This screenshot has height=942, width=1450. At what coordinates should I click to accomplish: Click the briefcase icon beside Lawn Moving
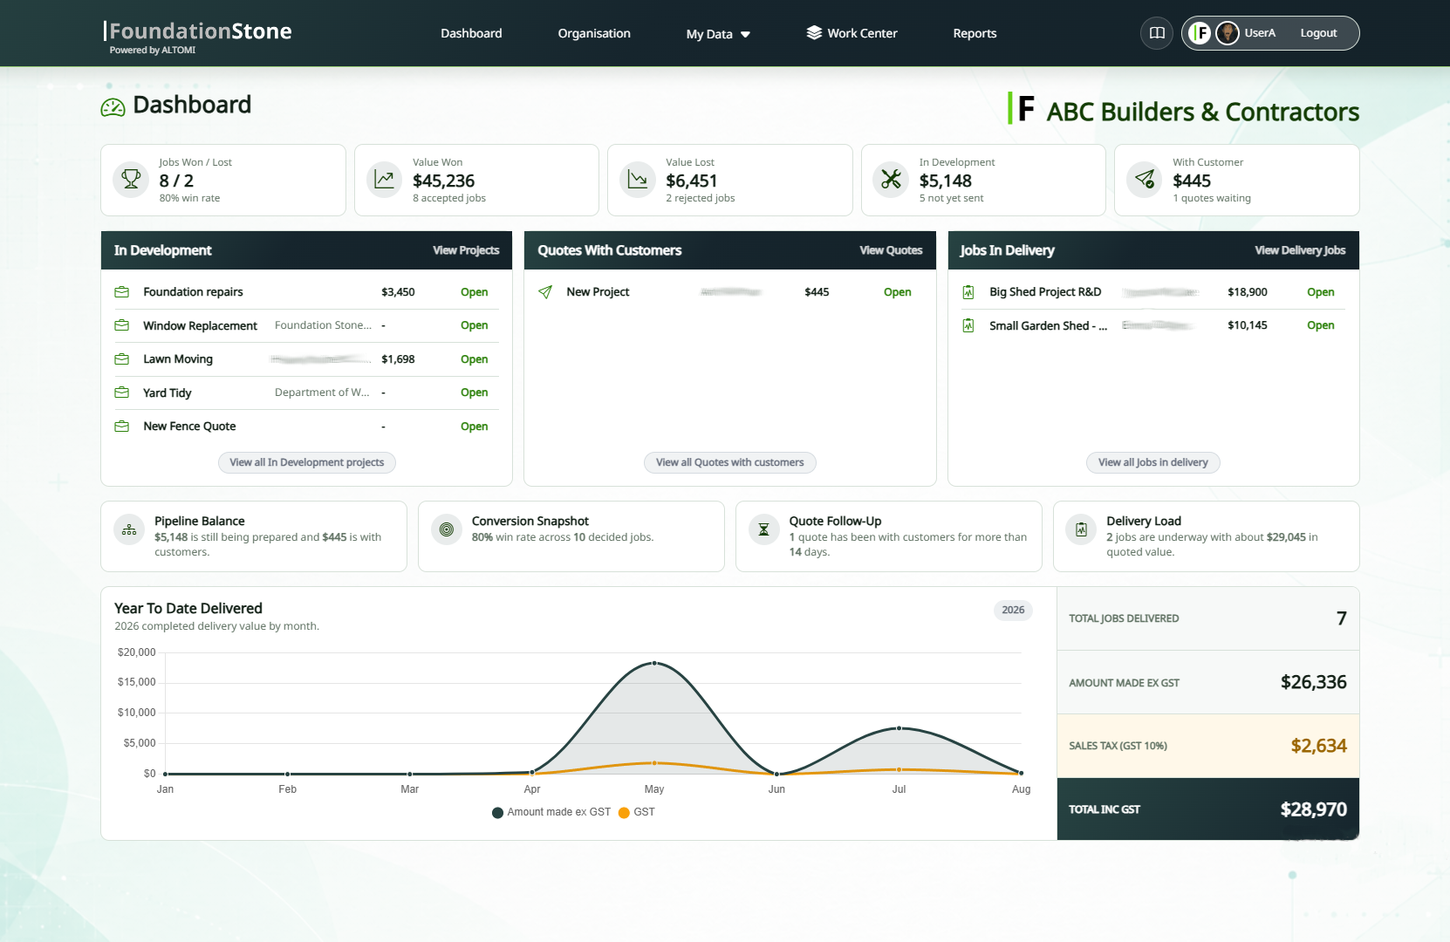[x=122, y=359]
